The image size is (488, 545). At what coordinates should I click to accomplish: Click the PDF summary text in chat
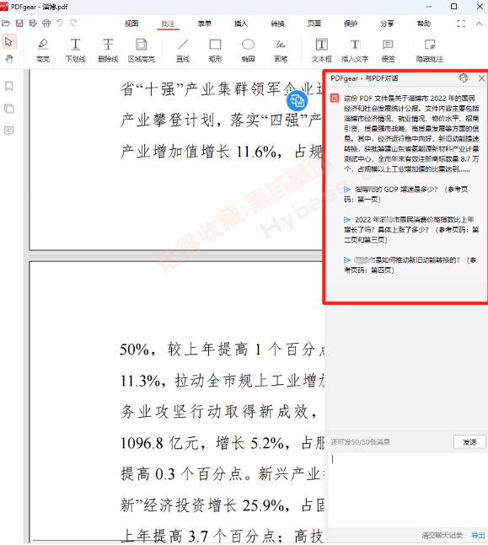[x=411, y=134]
